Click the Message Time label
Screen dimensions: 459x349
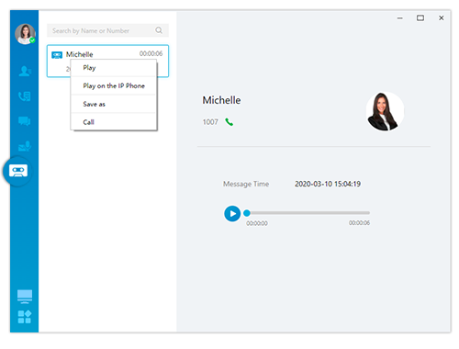[x=246, y=184]
